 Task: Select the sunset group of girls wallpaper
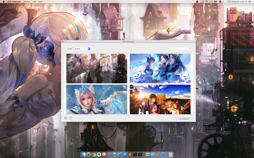[160, 100]
